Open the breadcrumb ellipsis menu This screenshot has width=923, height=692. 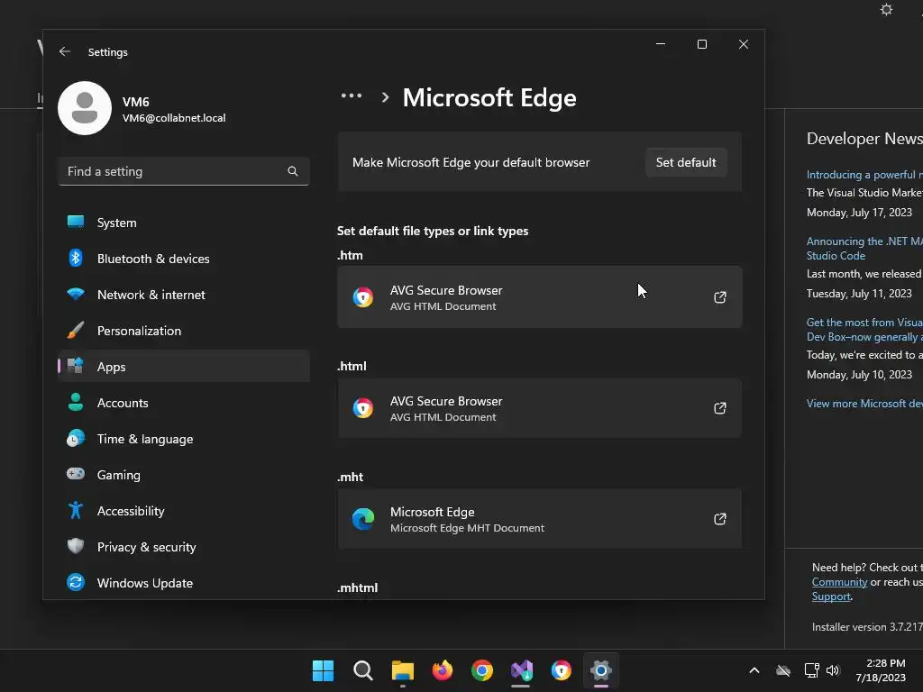pyautogui.click(x=352, y=96)
